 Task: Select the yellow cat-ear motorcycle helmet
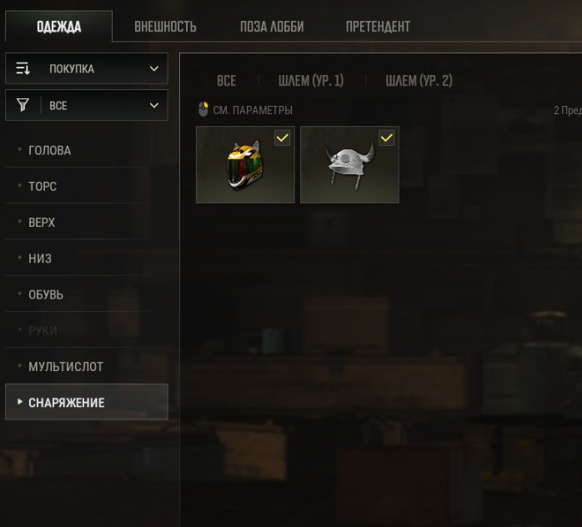(x=245, y=165)
